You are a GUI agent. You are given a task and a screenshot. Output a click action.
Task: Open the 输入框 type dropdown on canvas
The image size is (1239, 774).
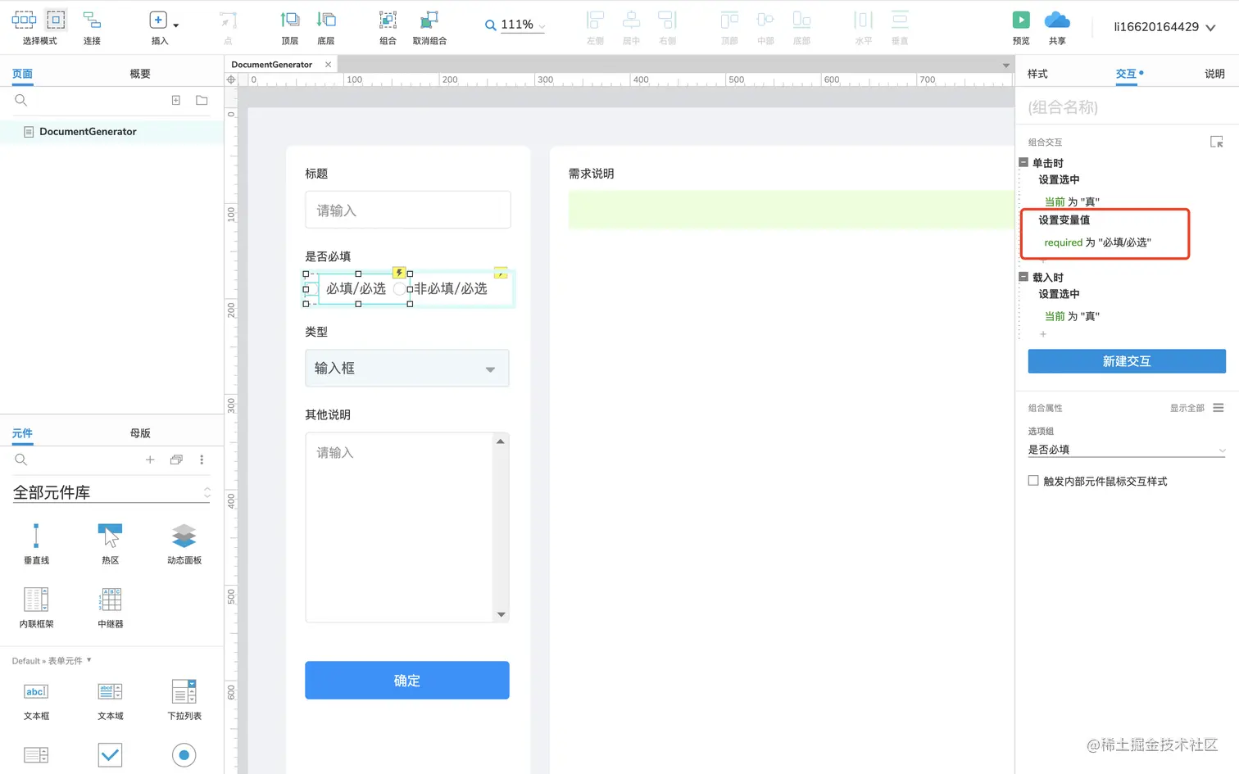pyautogui.click(x=407, y=369)
